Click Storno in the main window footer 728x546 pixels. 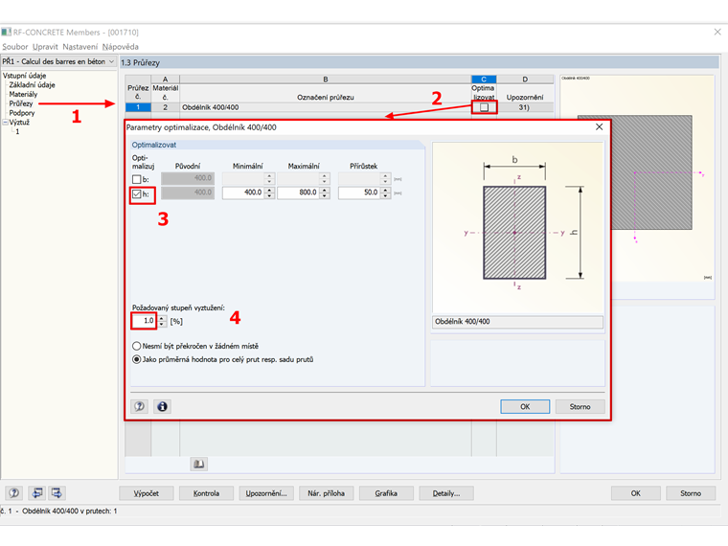(x=691, y=493)
